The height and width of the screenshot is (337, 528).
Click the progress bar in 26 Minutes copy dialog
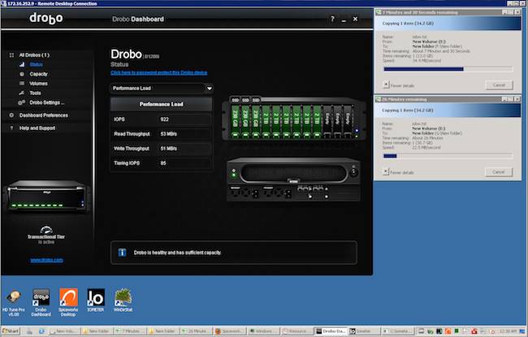coord(448,156)
